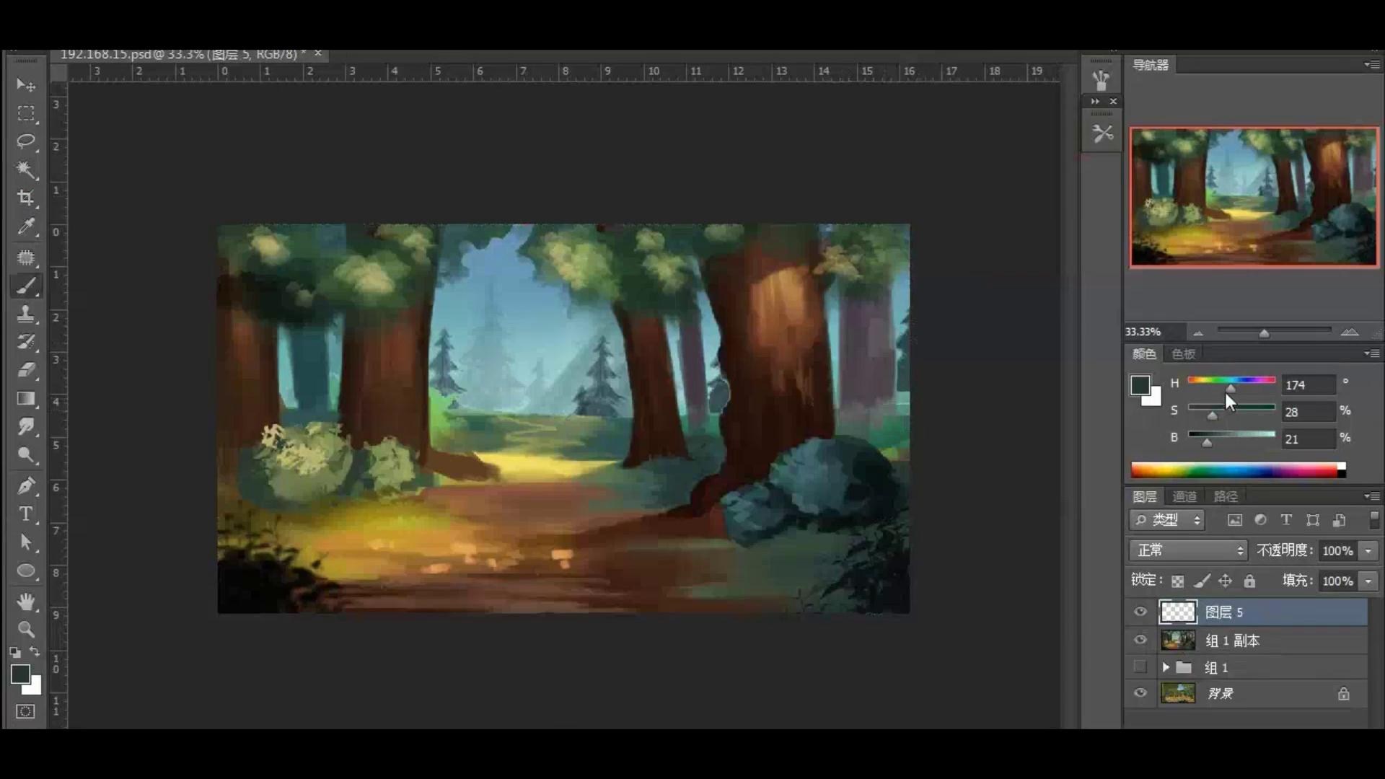The image size is (1385, 779).
Task: Click the H hue value field
Action: point(1307,385)
